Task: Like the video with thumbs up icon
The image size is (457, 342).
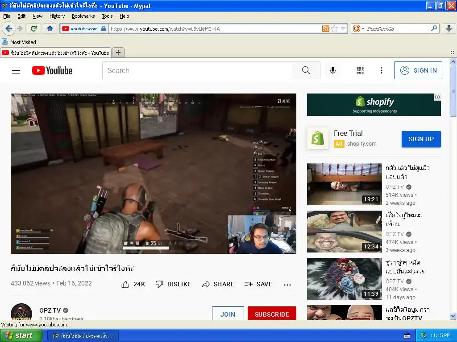Action: [125, 284]
